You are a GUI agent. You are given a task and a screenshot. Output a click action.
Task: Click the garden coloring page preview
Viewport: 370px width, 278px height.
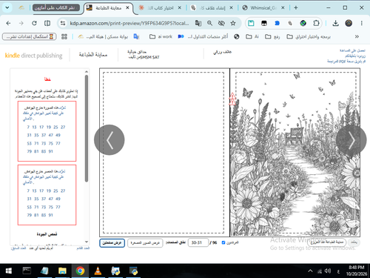click(295, 153)
